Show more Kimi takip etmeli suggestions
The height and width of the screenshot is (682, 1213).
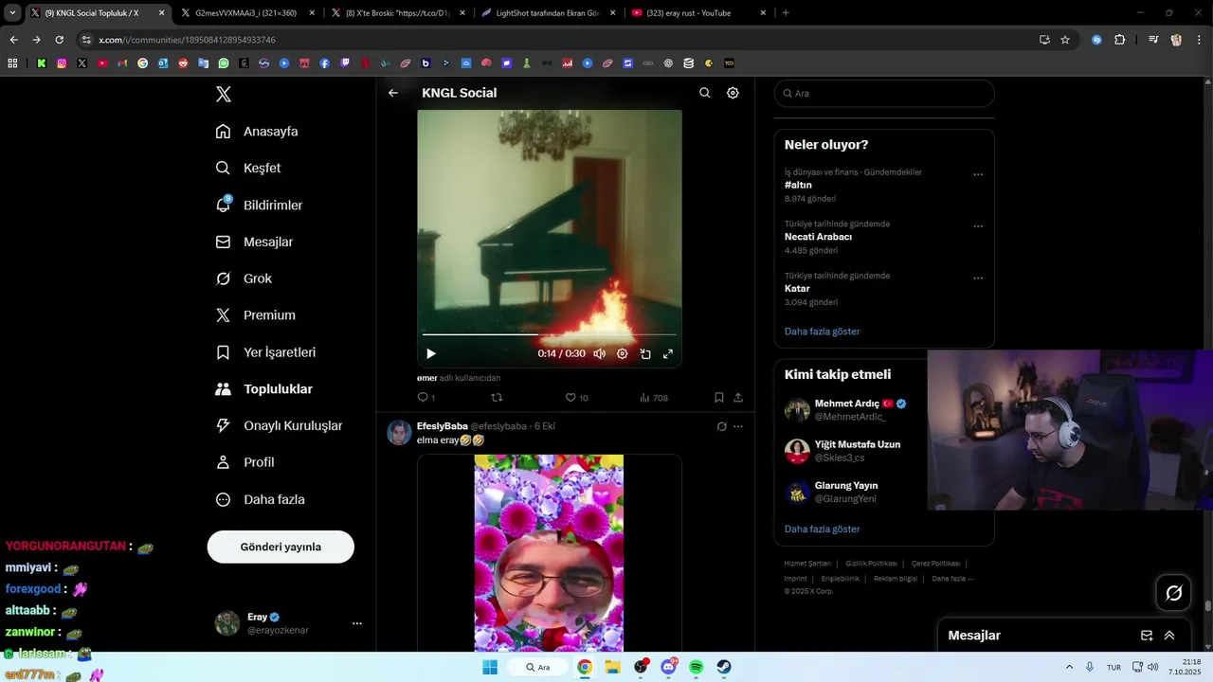[x=823, y=529]
